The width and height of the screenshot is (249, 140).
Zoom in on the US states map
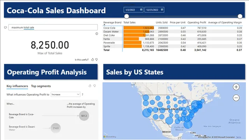pos(236,87)
